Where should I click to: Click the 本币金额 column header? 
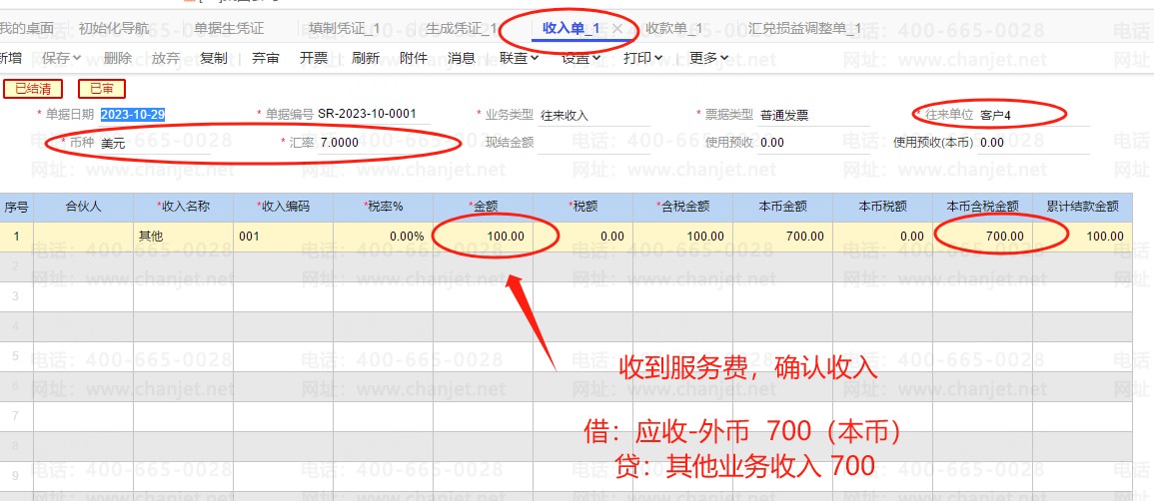783,207
